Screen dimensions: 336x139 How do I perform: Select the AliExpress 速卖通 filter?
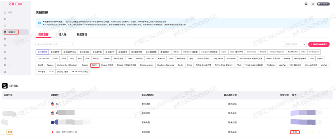[190, 52]
